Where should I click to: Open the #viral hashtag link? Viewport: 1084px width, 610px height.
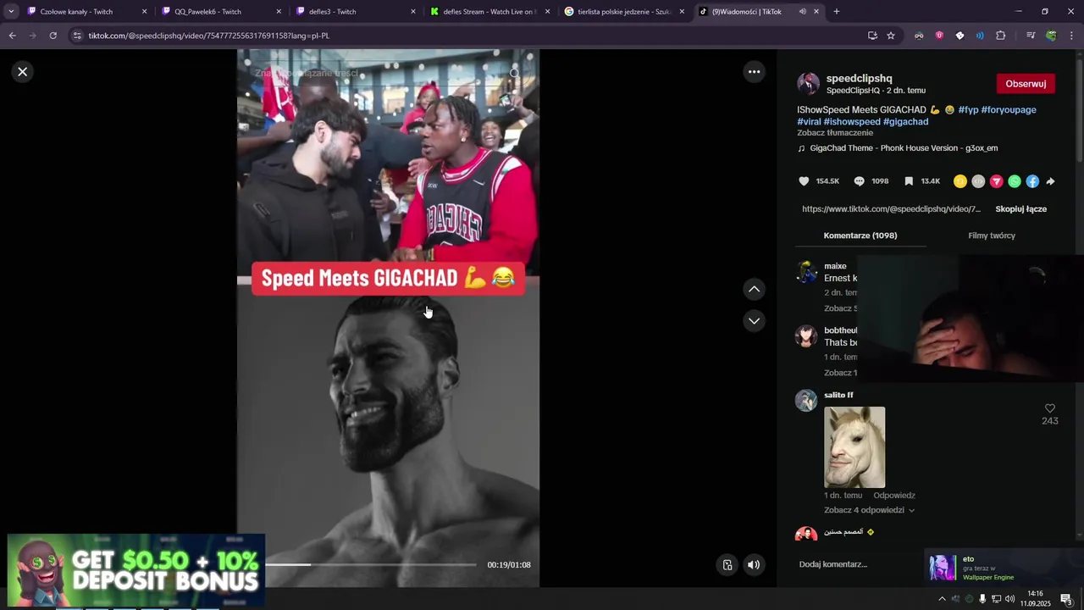pyautogui.click(x=809, y=122)
